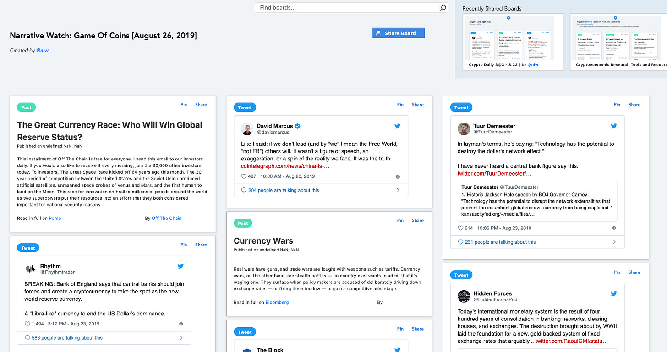Click the Share Board button
Viewport: 667px width, 352px height.
(399, 33)
